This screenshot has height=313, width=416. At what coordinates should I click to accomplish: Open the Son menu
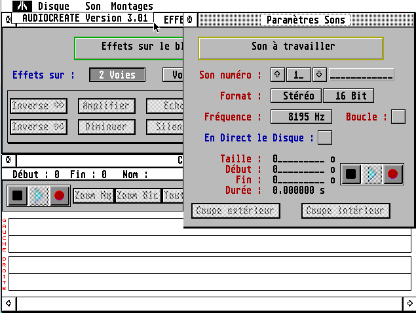(x=93, y=6)
